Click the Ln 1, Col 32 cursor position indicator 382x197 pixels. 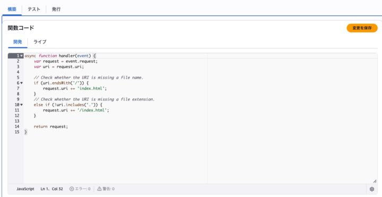[51, 189]
